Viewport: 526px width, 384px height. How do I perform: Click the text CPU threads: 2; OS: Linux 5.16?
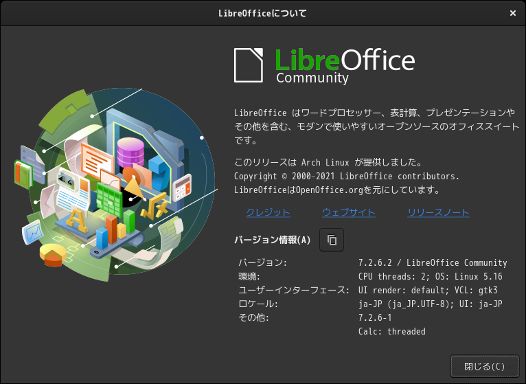tap(430, 276)
